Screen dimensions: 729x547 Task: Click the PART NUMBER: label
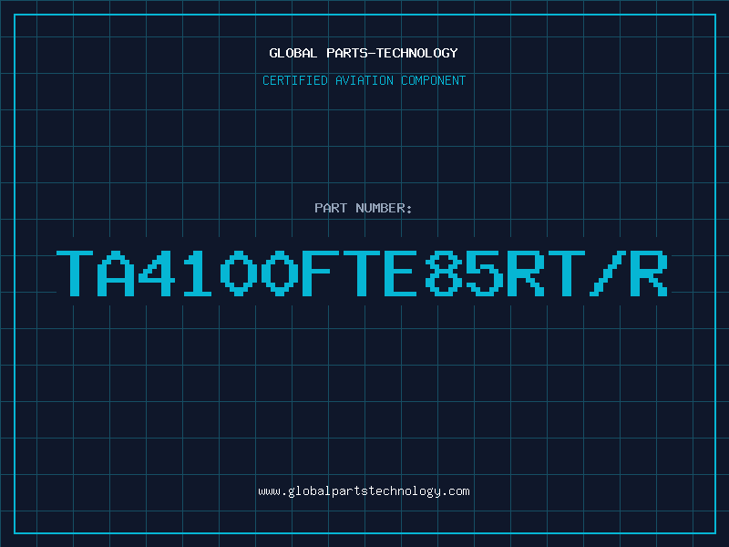pos(364,208)
